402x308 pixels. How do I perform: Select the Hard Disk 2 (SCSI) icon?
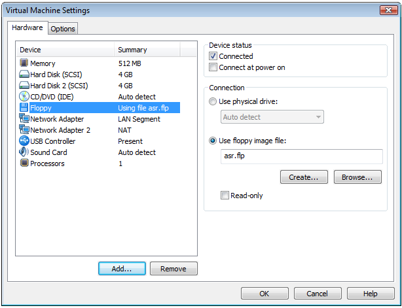point(24,86)
